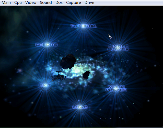Exit the game via Exit option
Screen dimensions: 163x128
pos(45,85)
